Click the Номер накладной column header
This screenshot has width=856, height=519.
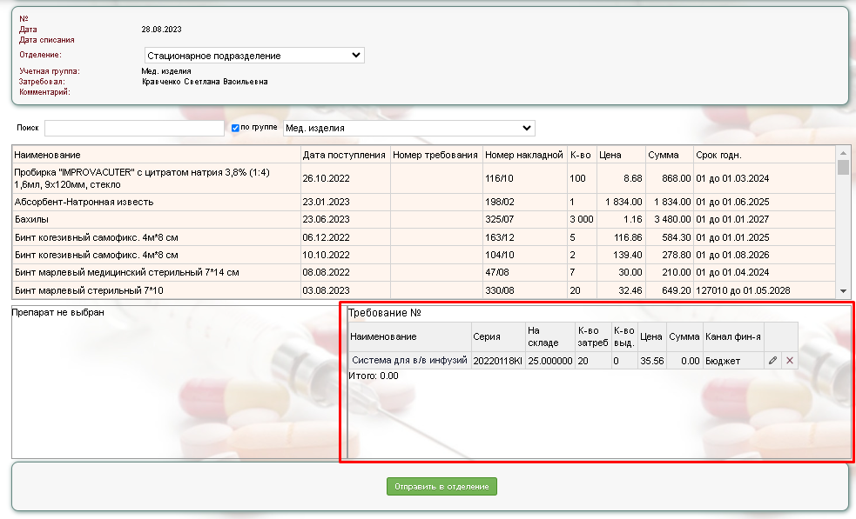pyautogui.click(x=523, y=155)
